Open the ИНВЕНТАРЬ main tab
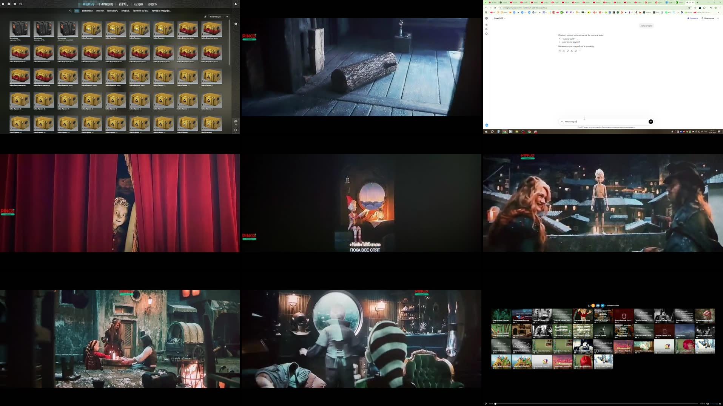This screenshot has height=406, width=723. click(88, 5)
